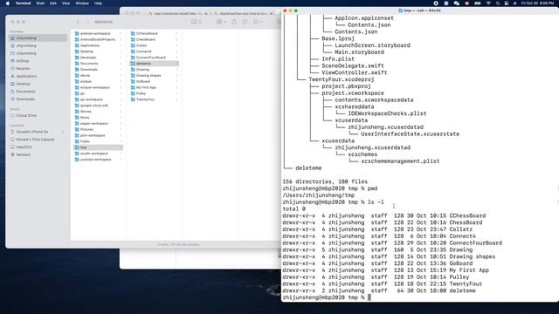
Task: Open the battery status icon
Action: click(x=478, y=3)
